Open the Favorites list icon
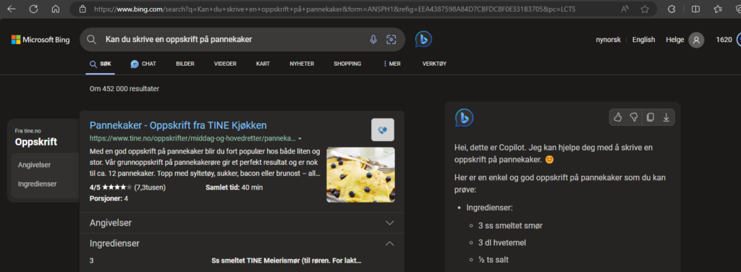Viewport: 741px width, 272px height. point(718,9)
